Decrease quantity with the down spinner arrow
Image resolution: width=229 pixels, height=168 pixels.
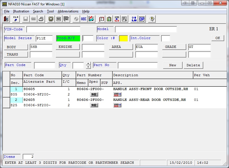(88, 67)
